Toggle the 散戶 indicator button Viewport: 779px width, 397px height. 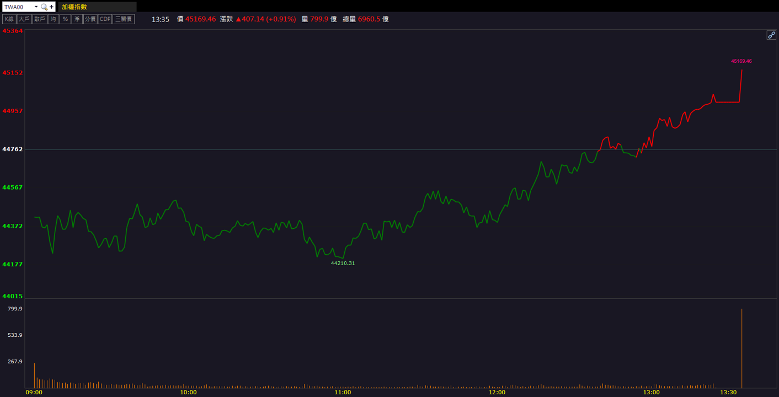39,19
